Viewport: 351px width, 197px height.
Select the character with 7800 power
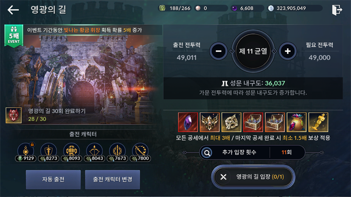tap(140, 152)
